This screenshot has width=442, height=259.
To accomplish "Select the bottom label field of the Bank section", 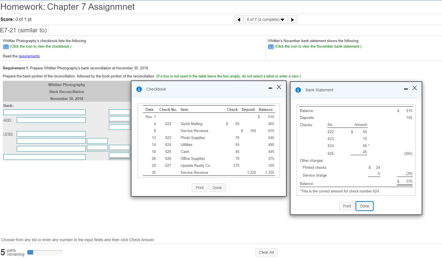I will coord(45,157).
